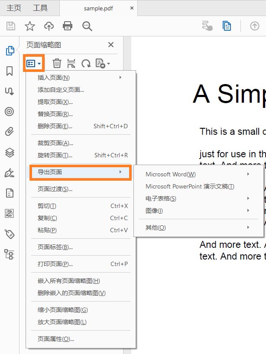The width and height of the screenshot is (266, 354).
Task: Choose 替换页面(R)... menu item
Action: (x=81, y=114)
